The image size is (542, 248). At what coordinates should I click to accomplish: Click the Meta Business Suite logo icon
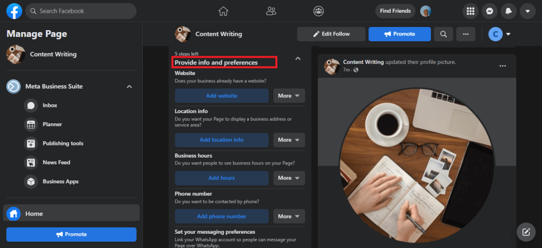13,86
